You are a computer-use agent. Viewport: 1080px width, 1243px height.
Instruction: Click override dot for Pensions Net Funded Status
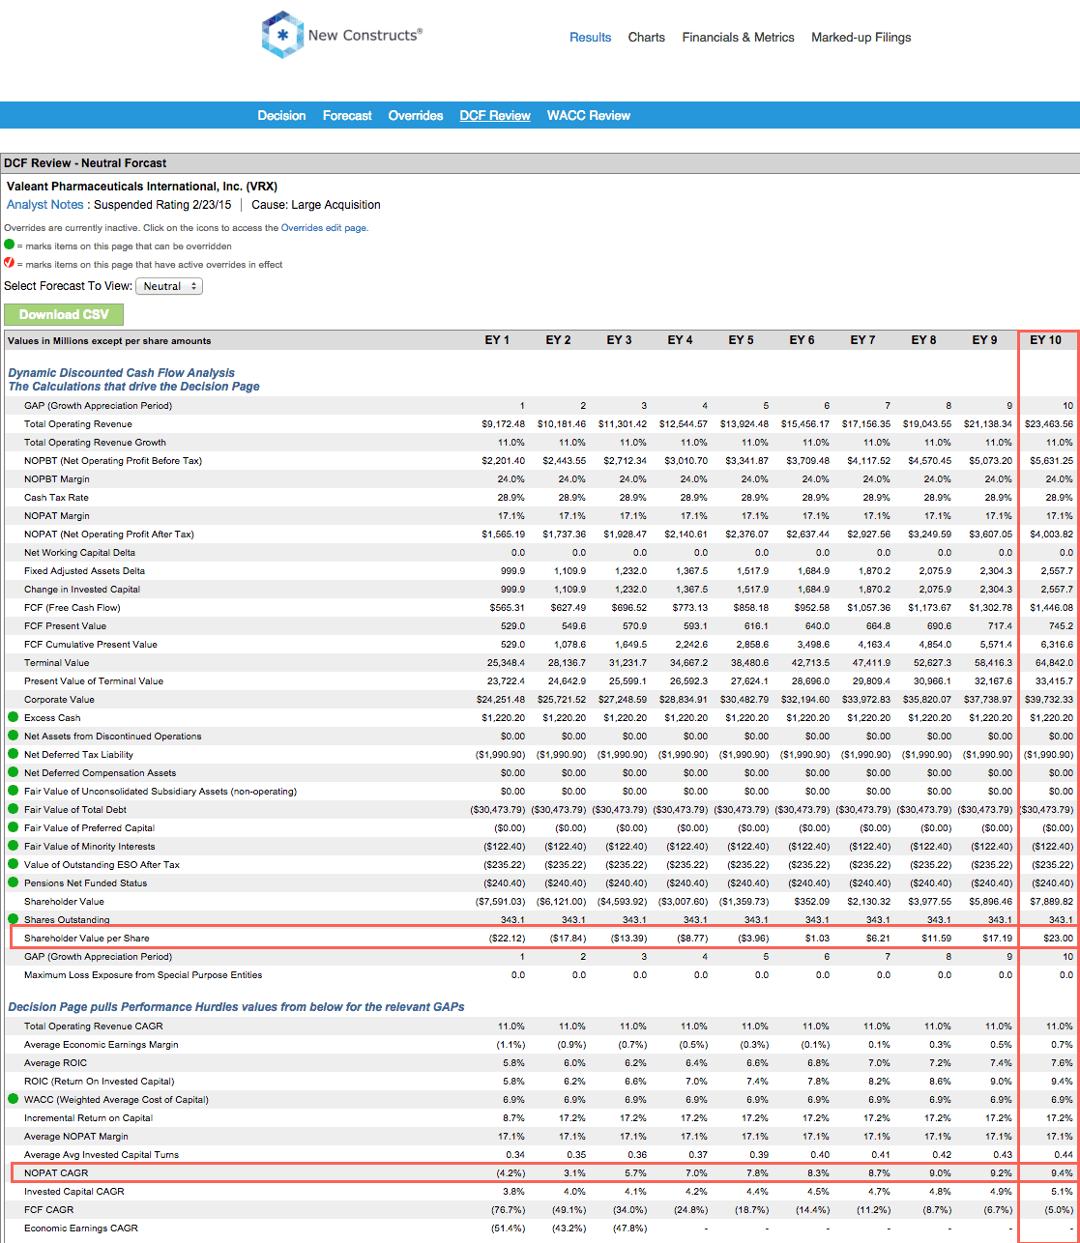pos(13,882)
